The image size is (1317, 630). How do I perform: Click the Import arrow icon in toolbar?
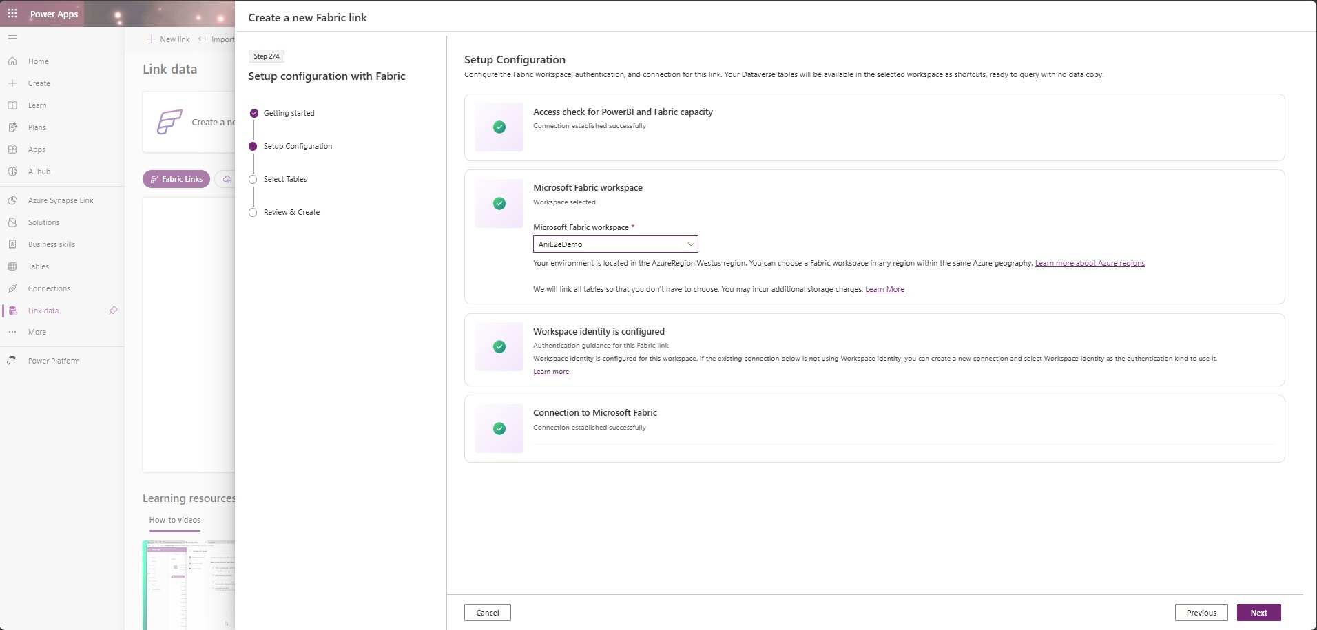(203, 39)
